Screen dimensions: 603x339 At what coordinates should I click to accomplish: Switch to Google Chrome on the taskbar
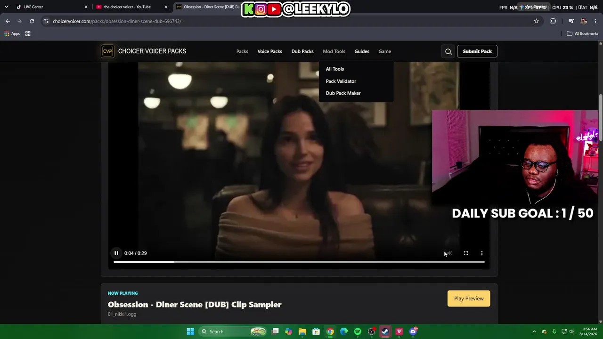click(x=330, y=331)
